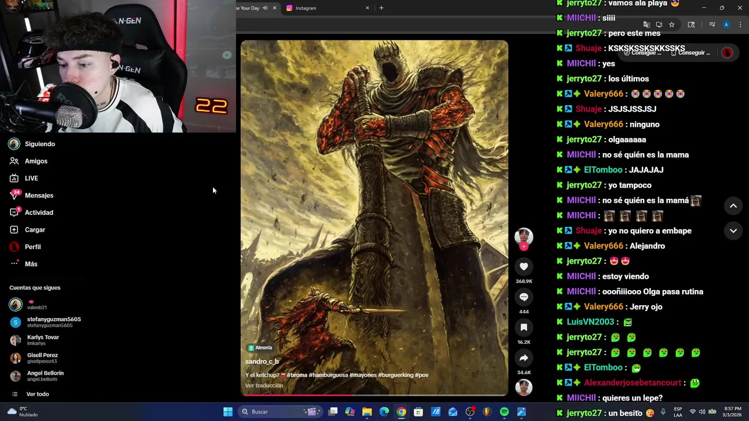Open stefanyguzman5605 followed account

coord(46,322)
